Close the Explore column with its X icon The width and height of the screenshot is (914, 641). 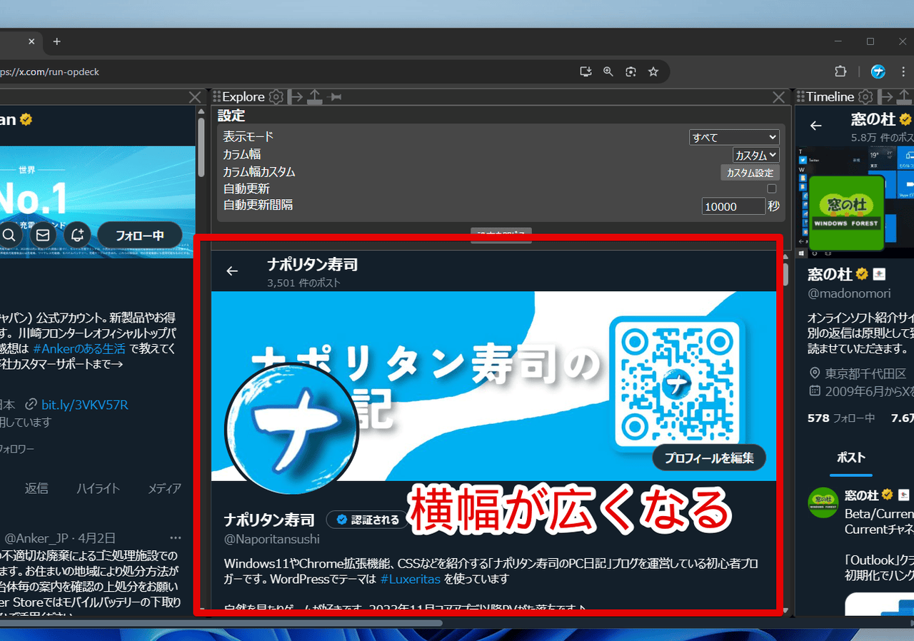tap(779, 97)
